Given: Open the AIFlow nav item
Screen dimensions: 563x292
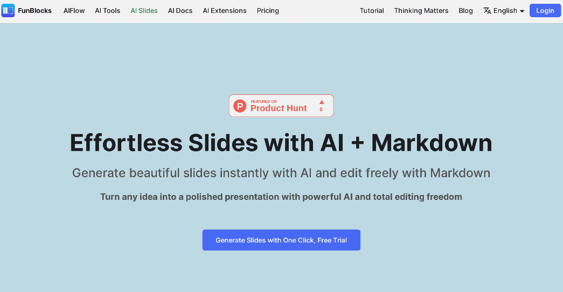Looking at the screenshot, I should point(74,11).
